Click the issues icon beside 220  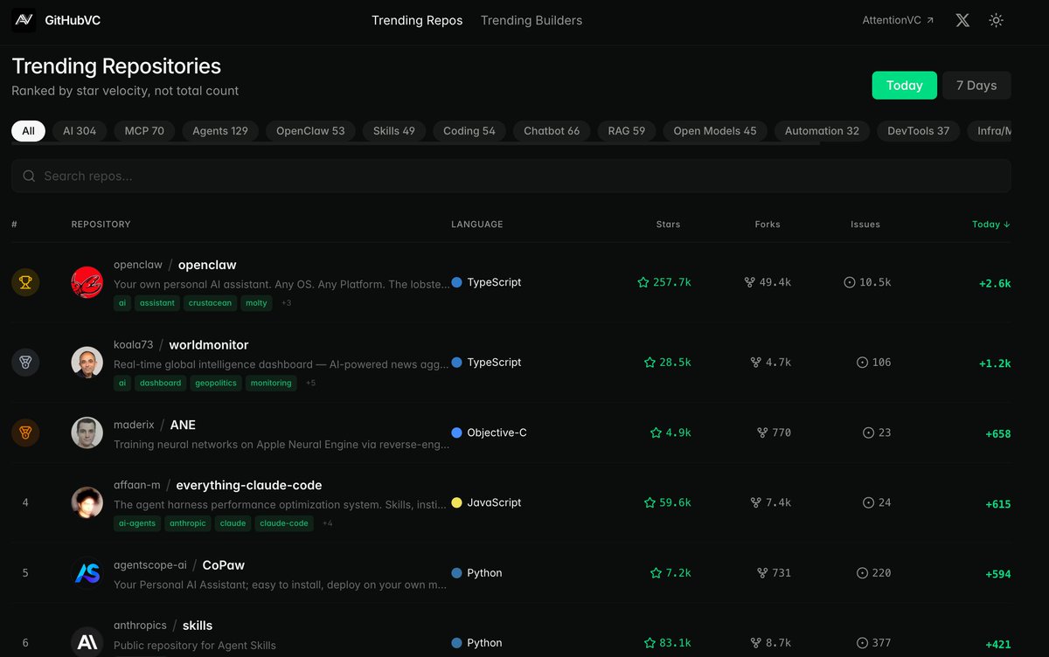[x=862, y=573]
